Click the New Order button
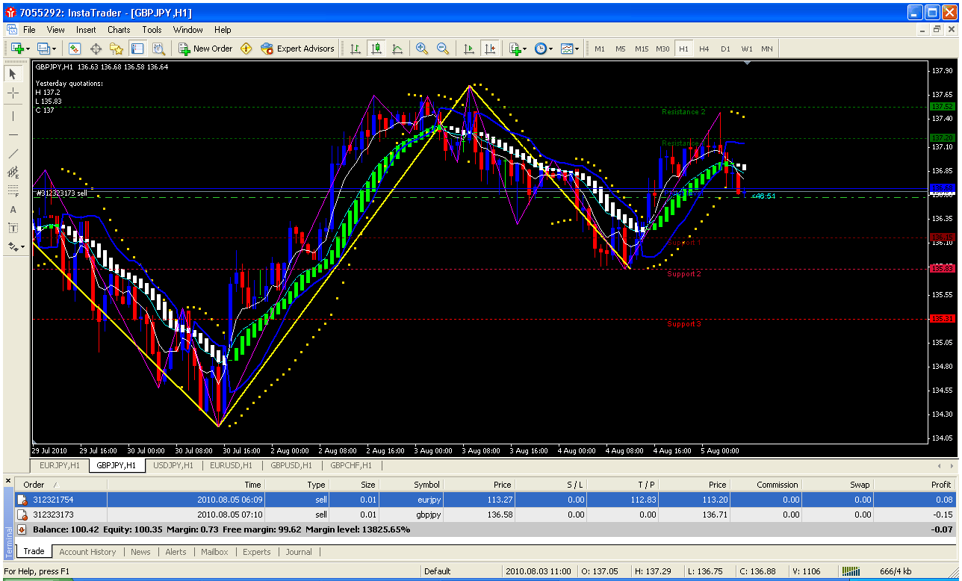 205,49
